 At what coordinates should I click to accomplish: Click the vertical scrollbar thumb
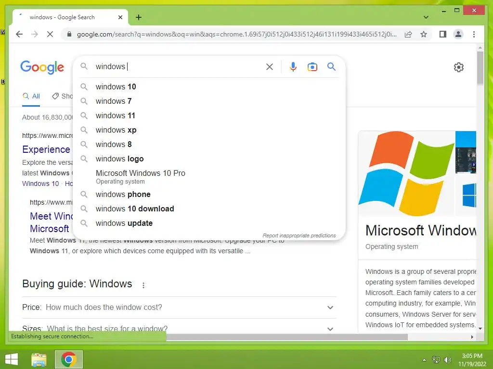[480, 68]
